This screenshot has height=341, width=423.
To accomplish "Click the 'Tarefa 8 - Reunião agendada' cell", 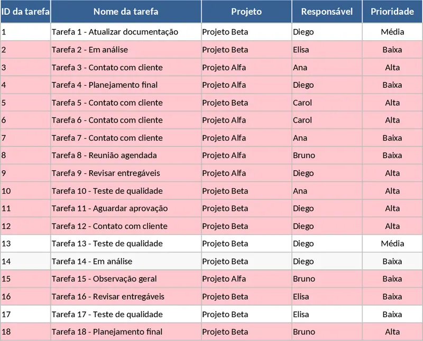I will point(126,155).
